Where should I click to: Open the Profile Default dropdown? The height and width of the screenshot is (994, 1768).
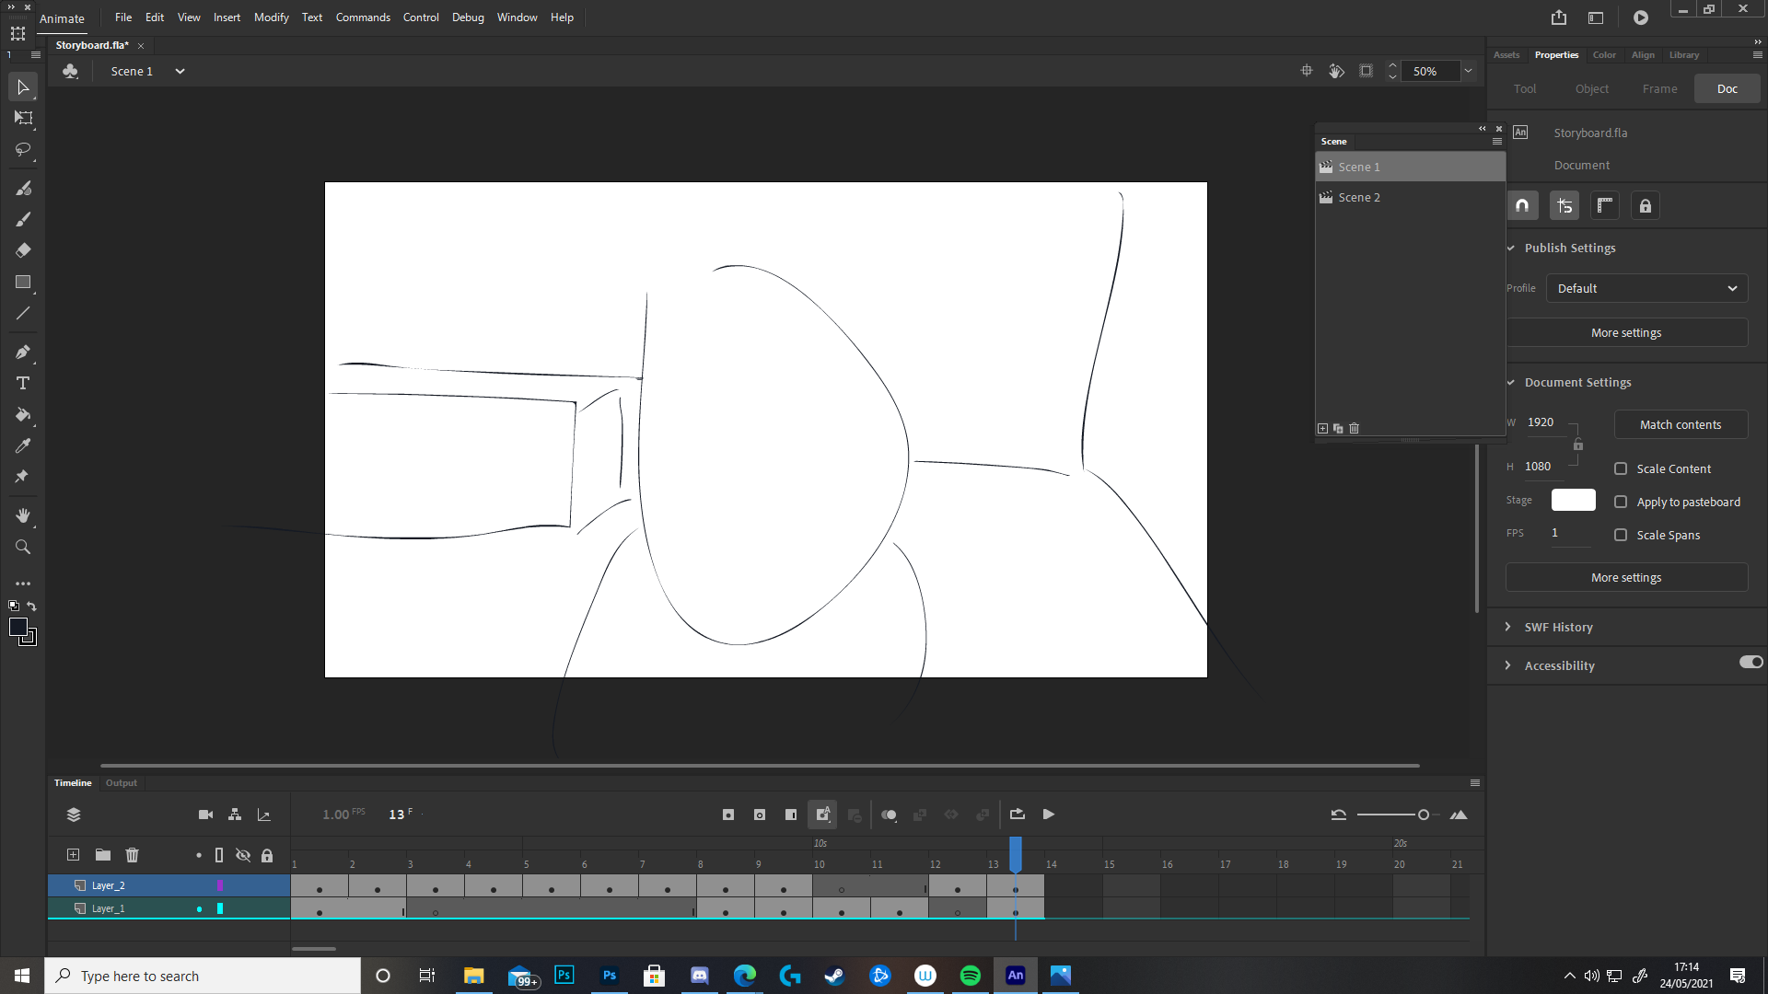tap(1646, 288)
